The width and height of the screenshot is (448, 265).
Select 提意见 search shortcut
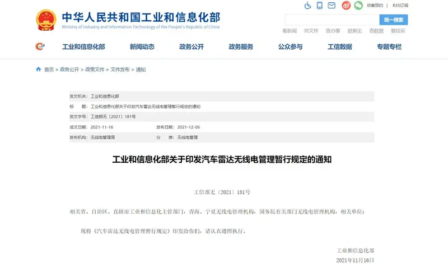click(x=354, y=31)
